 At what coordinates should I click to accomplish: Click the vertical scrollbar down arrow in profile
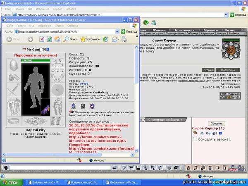(137, 150)
